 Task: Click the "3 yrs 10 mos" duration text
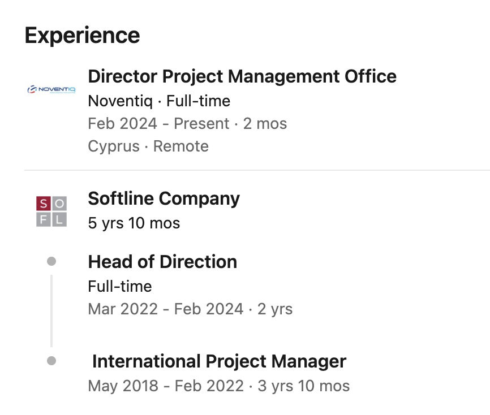[x=303, y=386]
